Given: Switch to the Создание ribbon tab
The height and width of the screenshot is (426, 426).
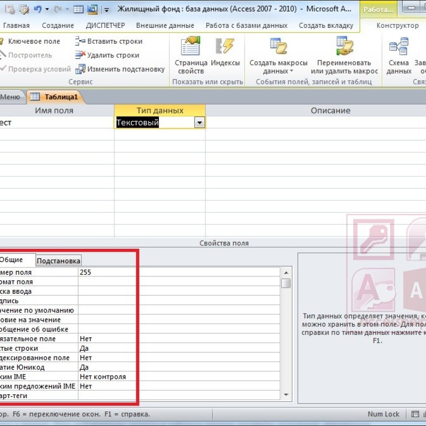Looking at the screenshot, I should coord(58,25).
